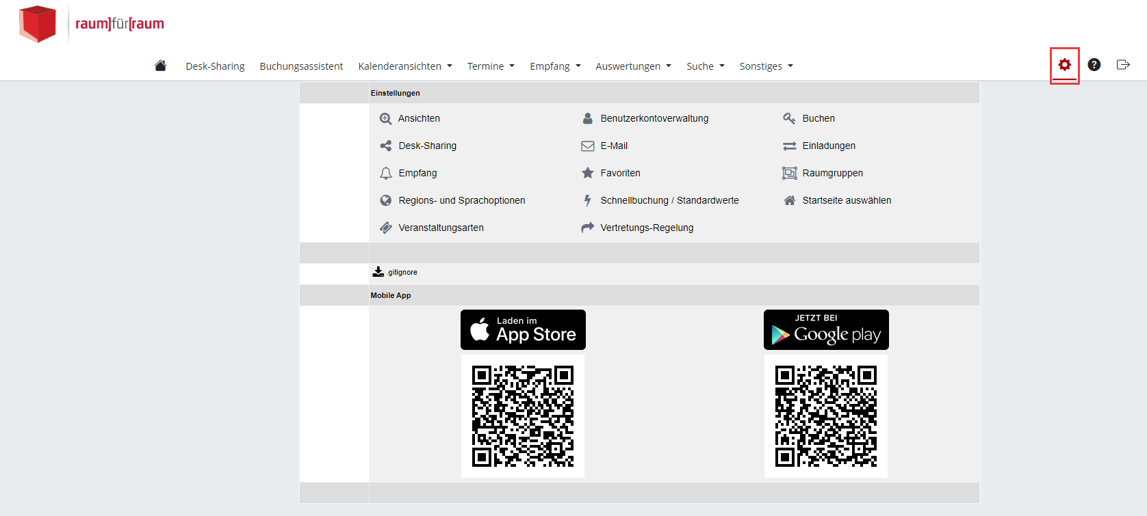Click the raum für raum cube logo
This screenshot has width=1147, height=516.
tap(37, 24)
